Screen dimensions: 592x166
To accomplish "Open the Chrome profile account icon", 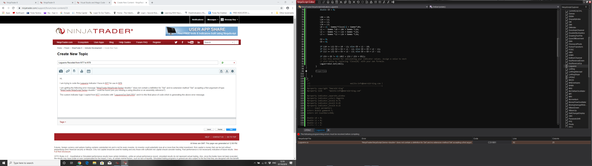I will [288, 8].
